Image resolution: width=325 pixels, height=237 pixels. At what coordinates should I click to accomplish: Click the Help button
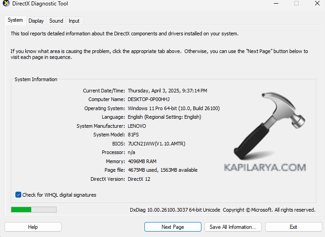33,227
